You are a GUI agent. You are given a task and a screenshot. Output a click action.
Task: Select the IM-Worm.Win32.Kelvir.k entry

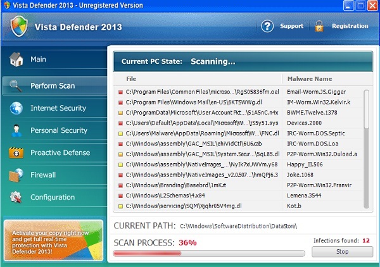tap(319, 102)
